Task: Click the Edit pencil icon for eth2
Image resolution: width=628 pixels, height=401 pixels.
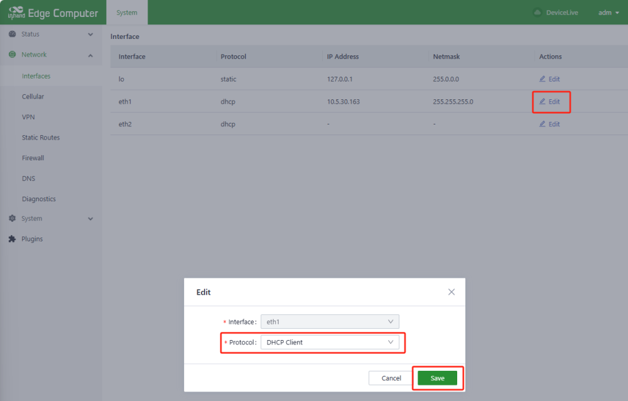Action: point(543,124)
